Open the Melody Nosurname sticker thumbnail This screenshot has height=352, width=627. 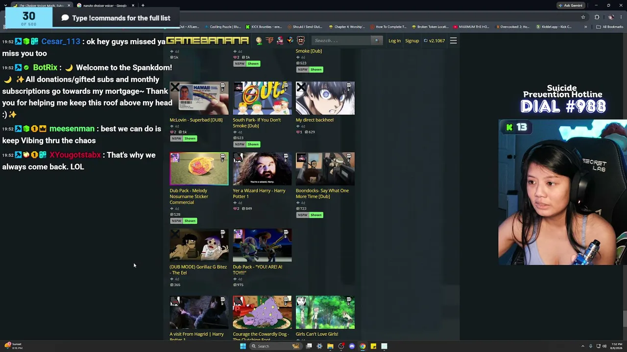click(199, 169)
